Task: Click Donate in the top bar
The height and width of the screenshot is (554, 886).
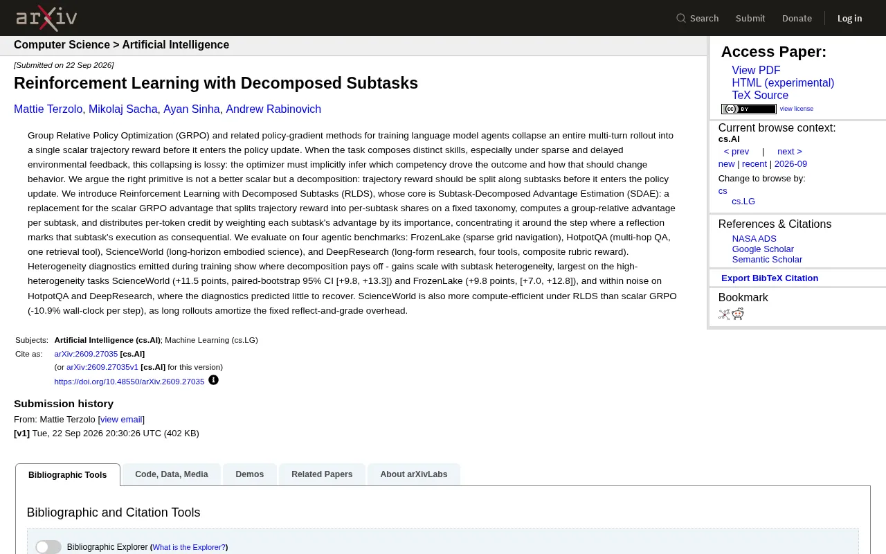Action: coord(797,19)
